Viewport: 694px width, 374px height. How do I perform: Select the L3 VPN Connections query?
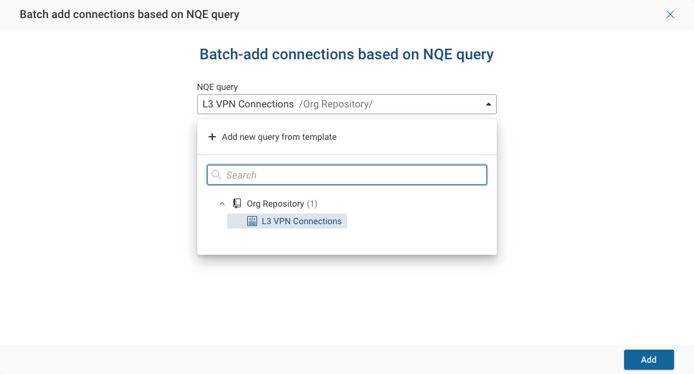tap(300, 221)
